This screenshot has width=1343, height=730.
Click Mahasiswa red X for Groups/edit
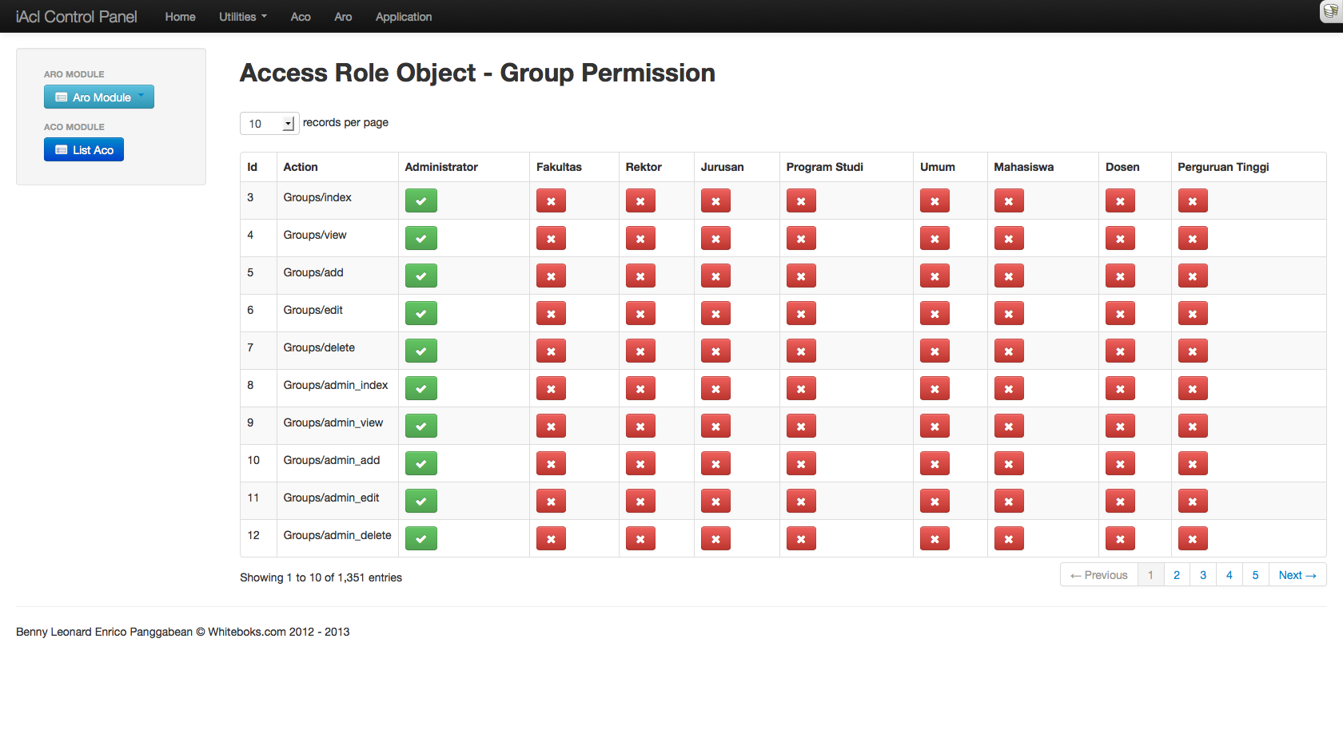(1009, 313)
